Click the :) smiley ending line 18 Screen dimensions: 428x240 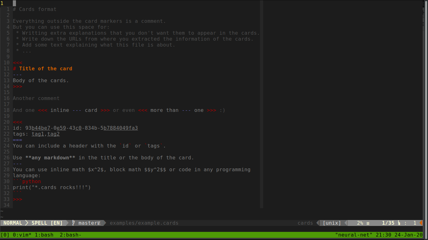(222, 110)
